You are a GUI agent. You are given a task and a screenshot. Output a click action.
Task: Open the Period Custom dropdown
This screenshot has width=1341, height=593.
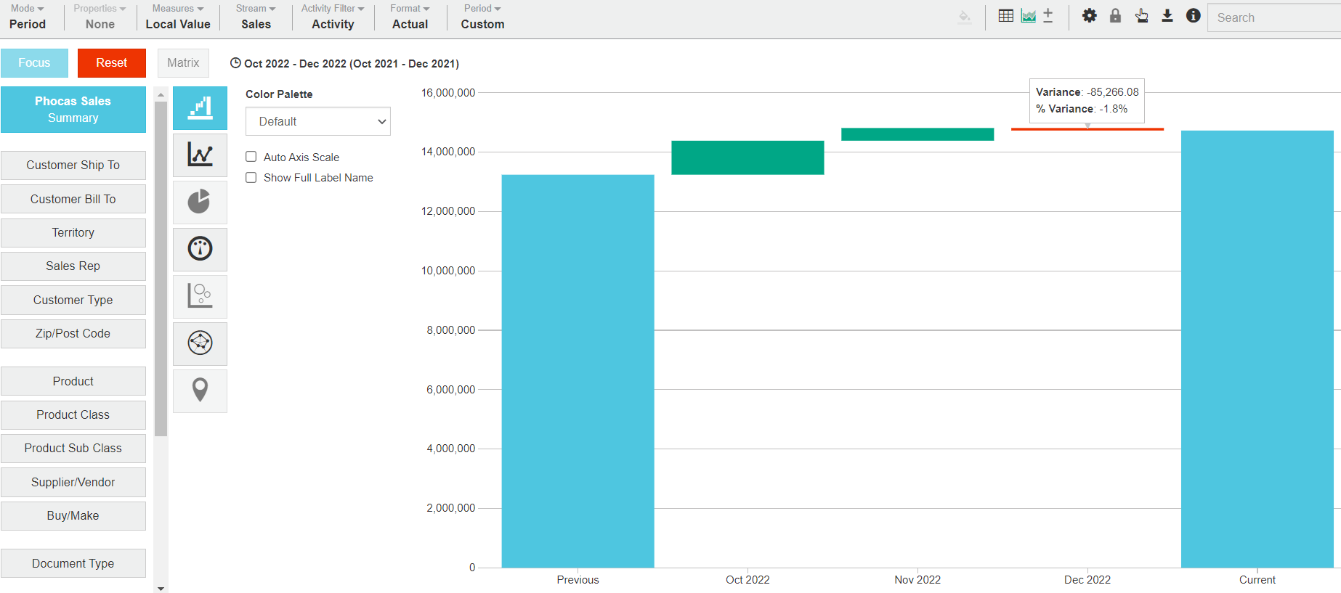coord(482,17)
